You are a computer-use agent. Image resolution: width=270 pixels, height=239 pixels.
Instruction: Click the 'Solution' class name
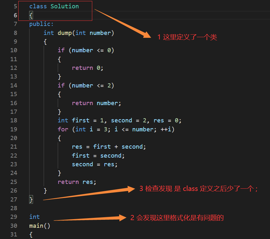[65, 6]
